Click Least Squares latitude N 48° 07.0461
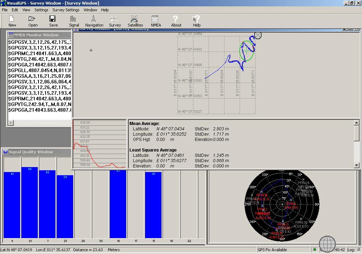 point(170,155)
